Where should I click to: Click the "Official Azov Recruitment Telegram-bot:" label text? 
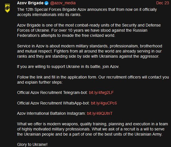[x=52, y=92]
